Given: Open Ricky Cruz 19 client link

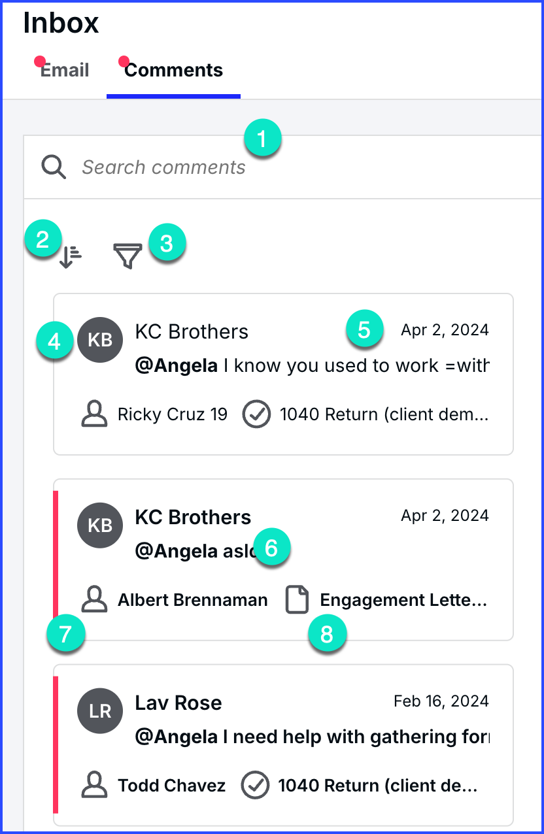Looking at the screenshot, I should [x=173, y=414].
